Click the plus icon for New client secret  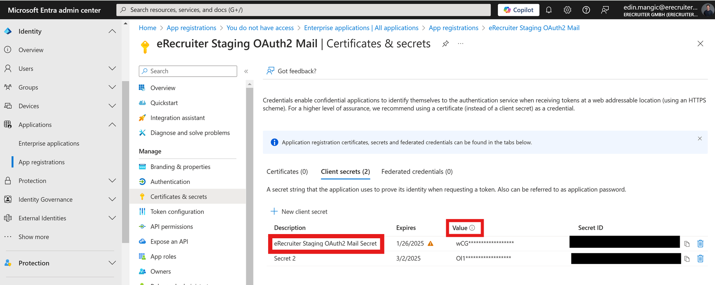(274, 211)
